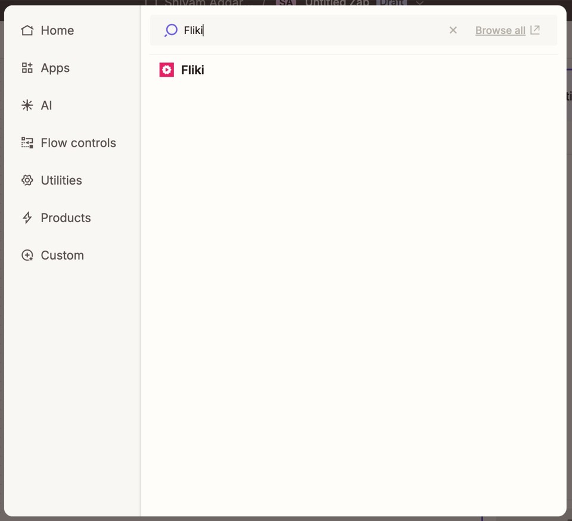
Task: Choose the Fliki app result
Action: (x=353, y=70)
